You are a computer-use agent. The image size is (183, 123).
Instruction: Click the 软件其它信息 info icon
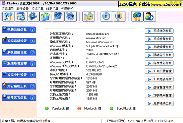4,96
